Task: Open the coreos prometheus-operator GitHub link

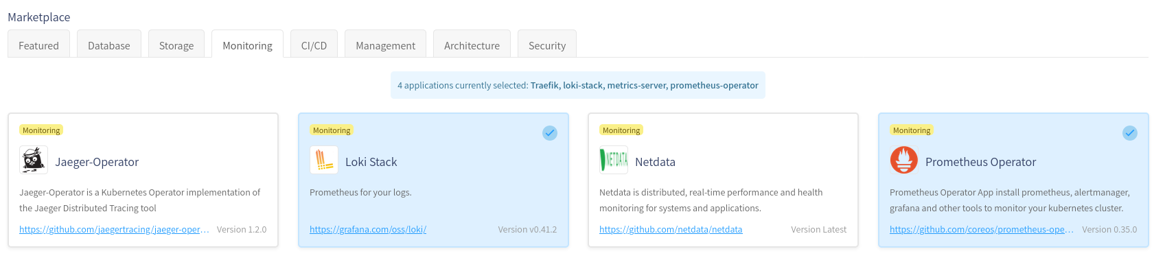Action: coord(982,230)
